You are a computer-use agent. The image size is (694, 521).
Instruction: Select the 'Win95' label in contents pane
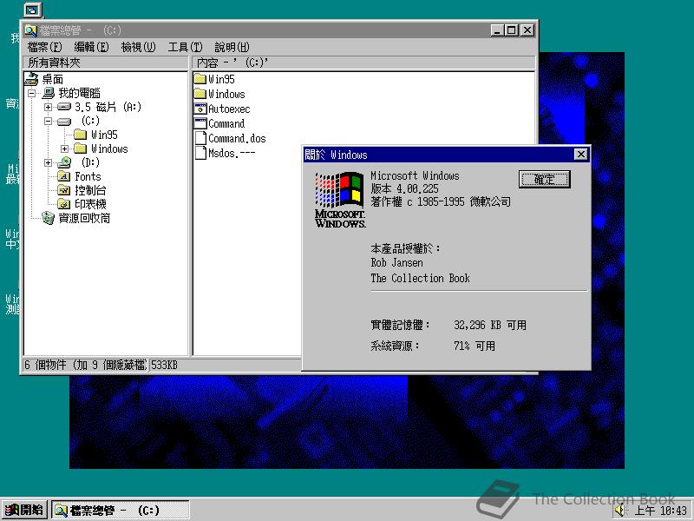[221, 79]
